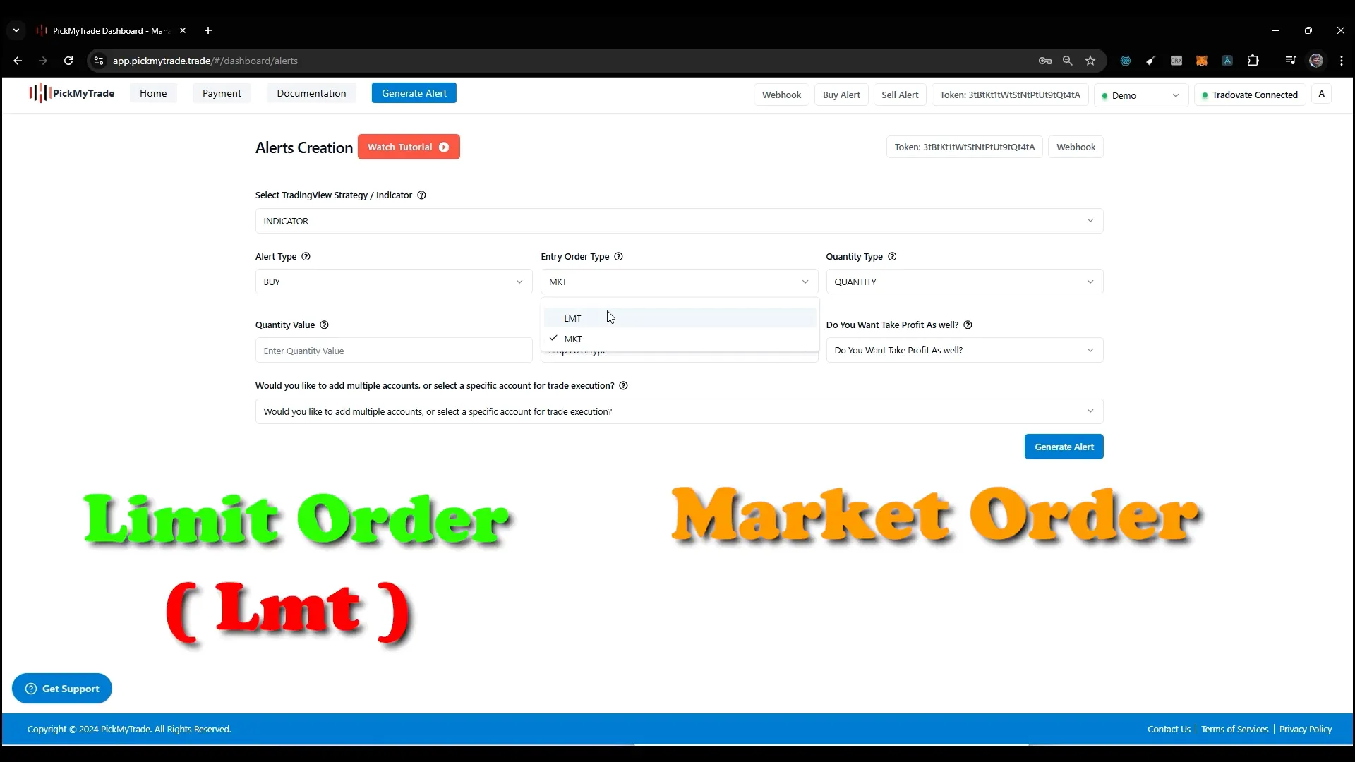Viewport: 1355px width, 762px height.
Task: Click the Generate Alert button
Action: pyautogui.click(x=1066, y=447)
